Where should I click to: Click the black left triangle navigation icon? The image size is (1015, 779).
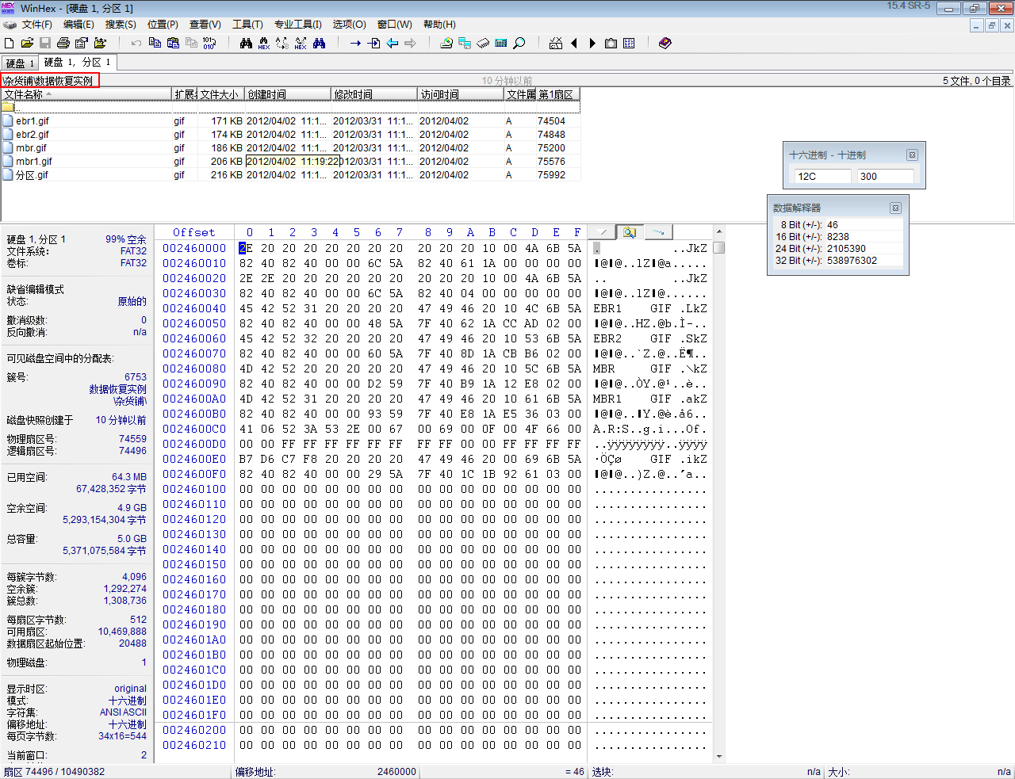(x=574, y=43)
